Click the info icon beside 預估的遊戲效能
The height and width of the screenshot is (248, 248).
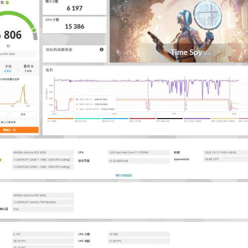pos(102,50)
